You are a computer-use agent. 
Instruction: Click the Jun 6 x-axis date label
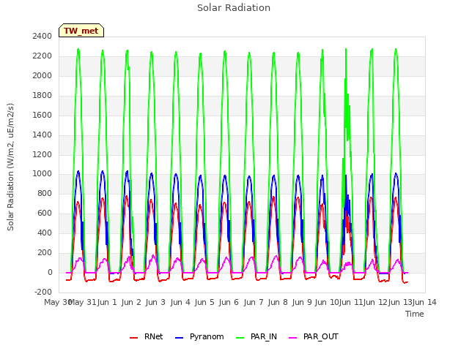(x=229, y=302)
